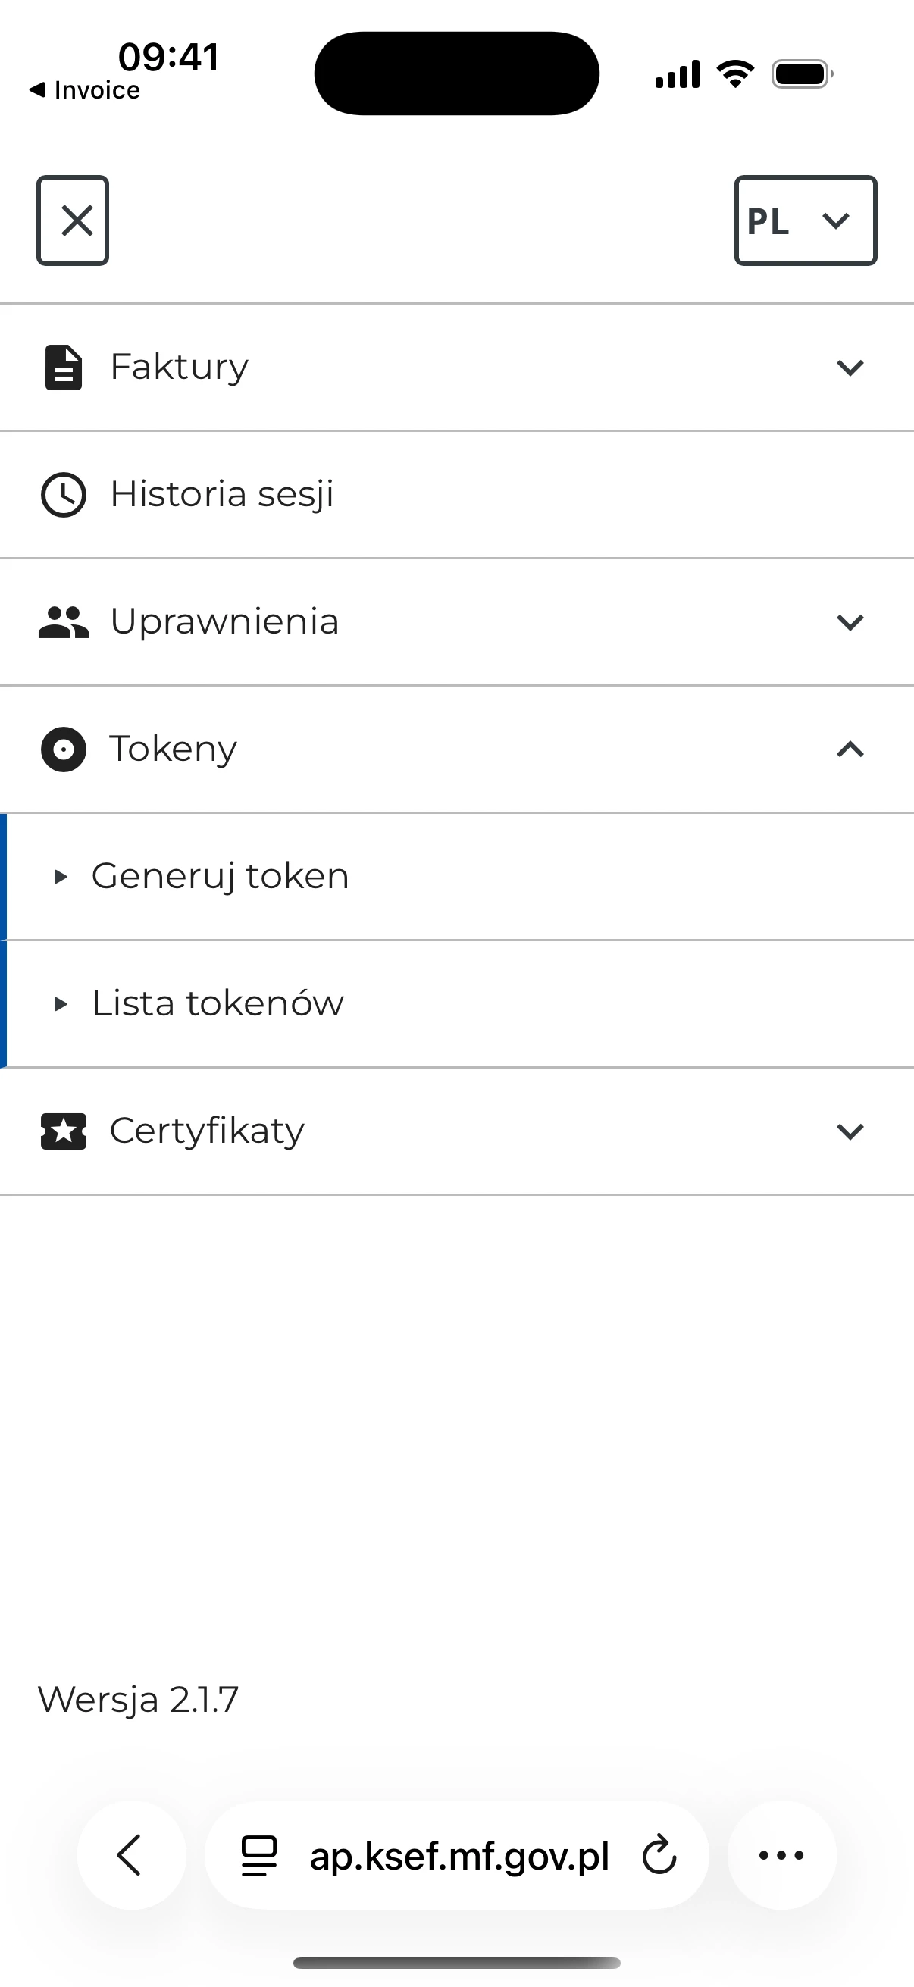This screenshot has height=1987, width=914.
Task: Click the reader view icon next to the URL
Action: (x=258, y=1855)
